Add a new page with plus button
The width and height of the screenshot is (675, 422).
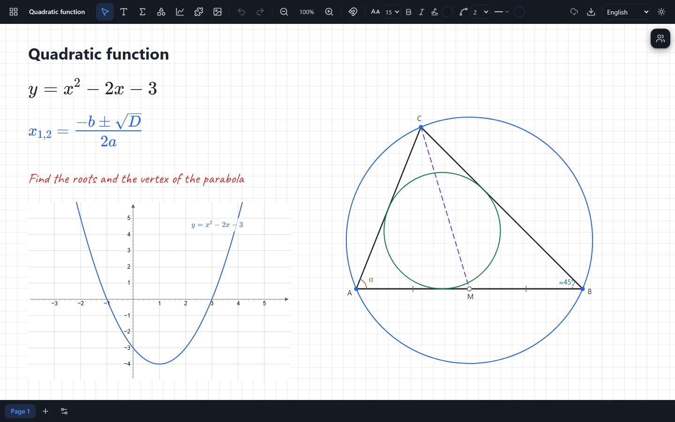[45, 411]
